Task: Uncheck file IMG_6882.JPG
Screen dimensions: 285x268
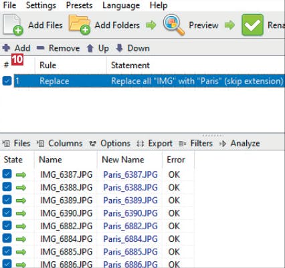Action: (x=7, y=226)
